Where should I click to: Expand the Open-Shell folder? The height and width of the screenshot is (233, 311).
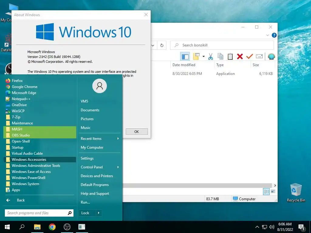(x=40, y=141)
